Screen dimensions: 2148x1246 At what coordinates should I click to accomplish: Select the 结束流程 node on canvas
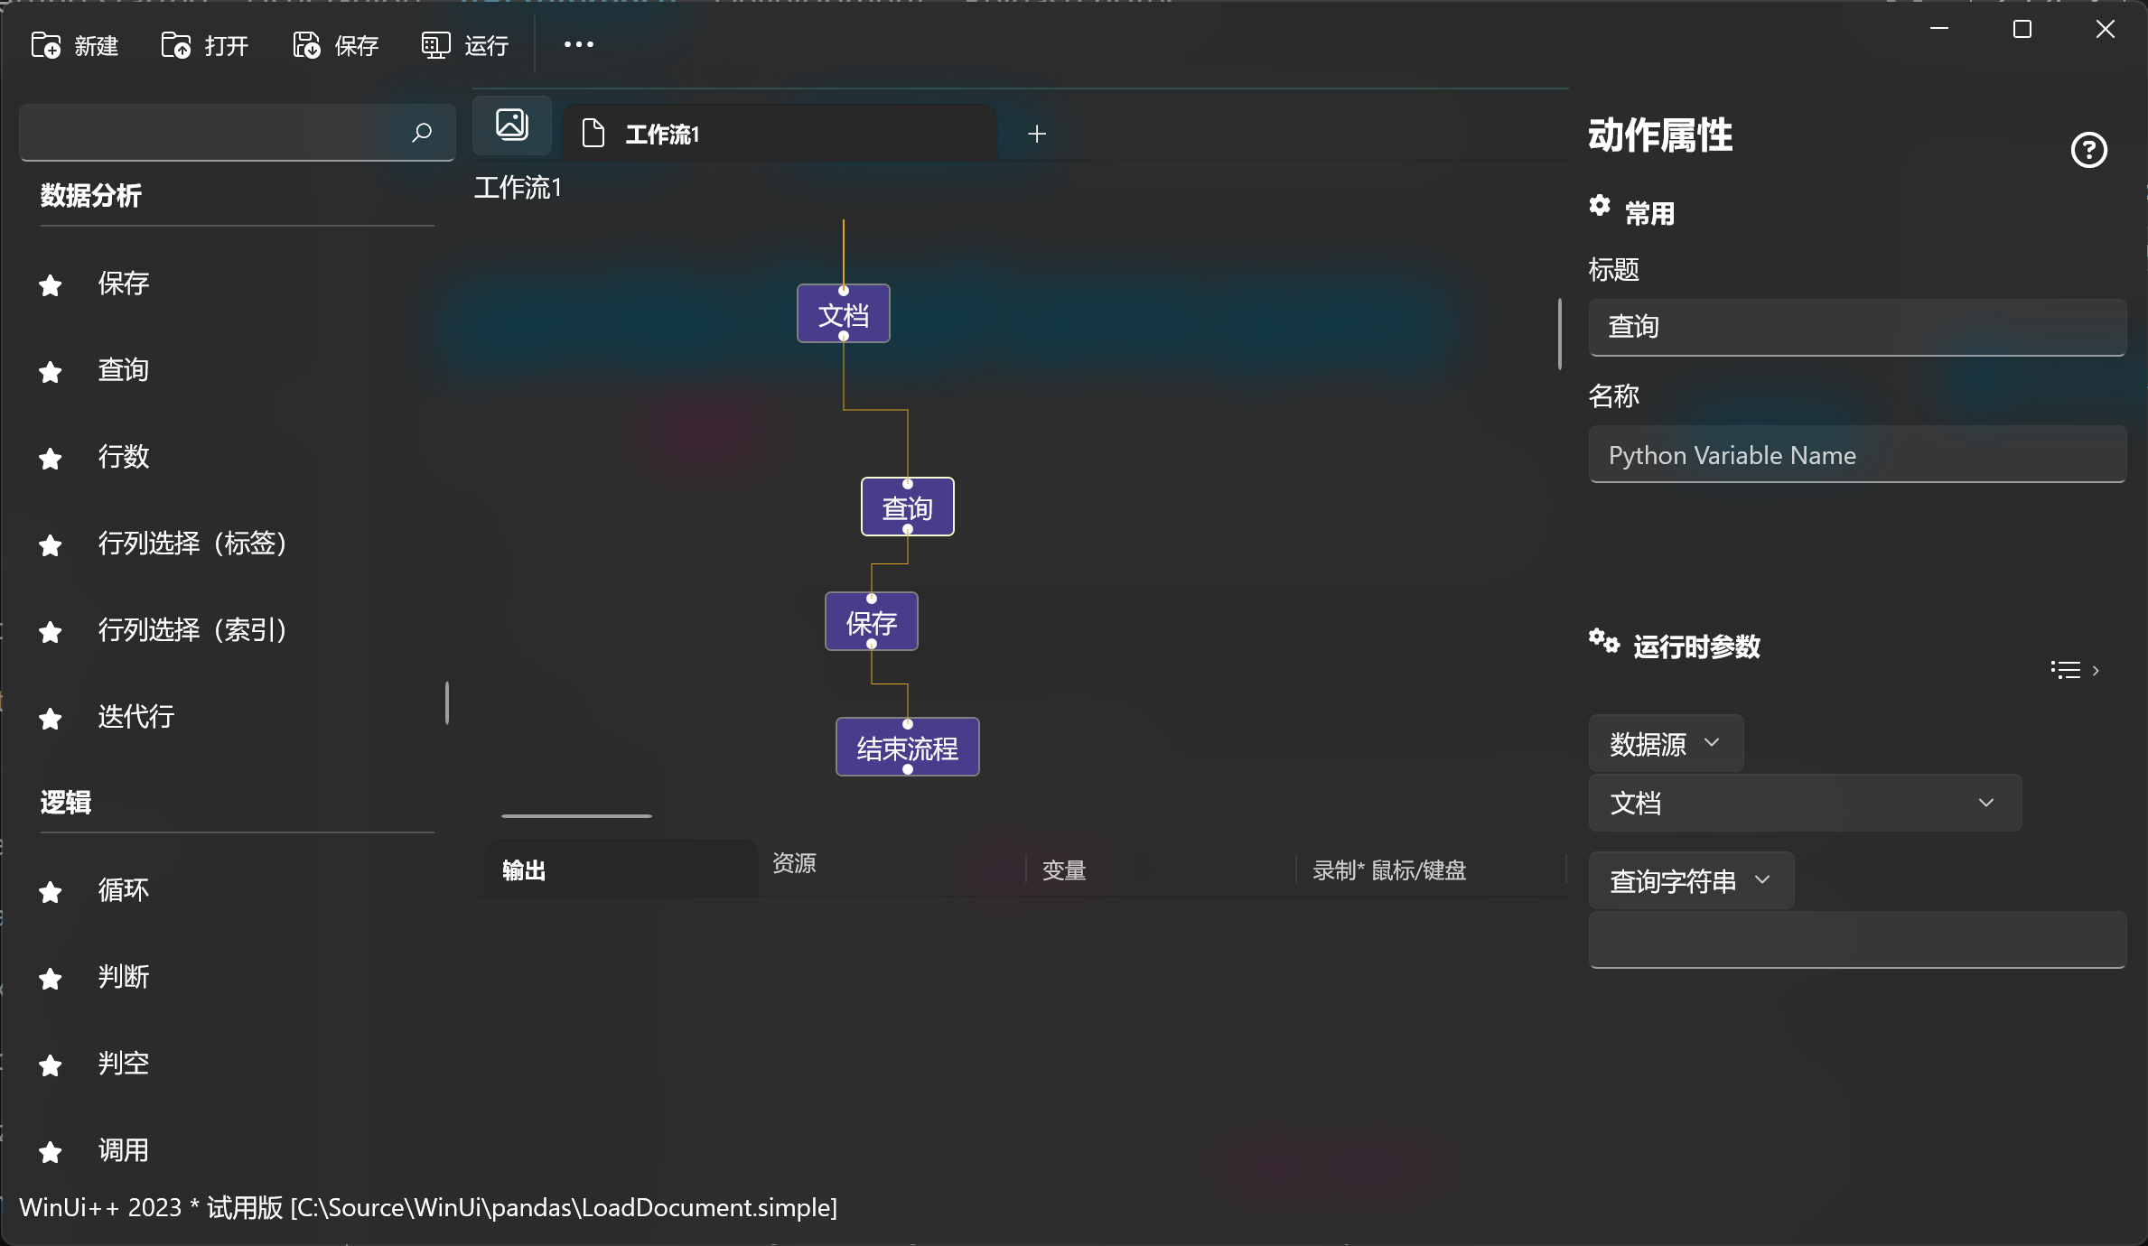907,748
